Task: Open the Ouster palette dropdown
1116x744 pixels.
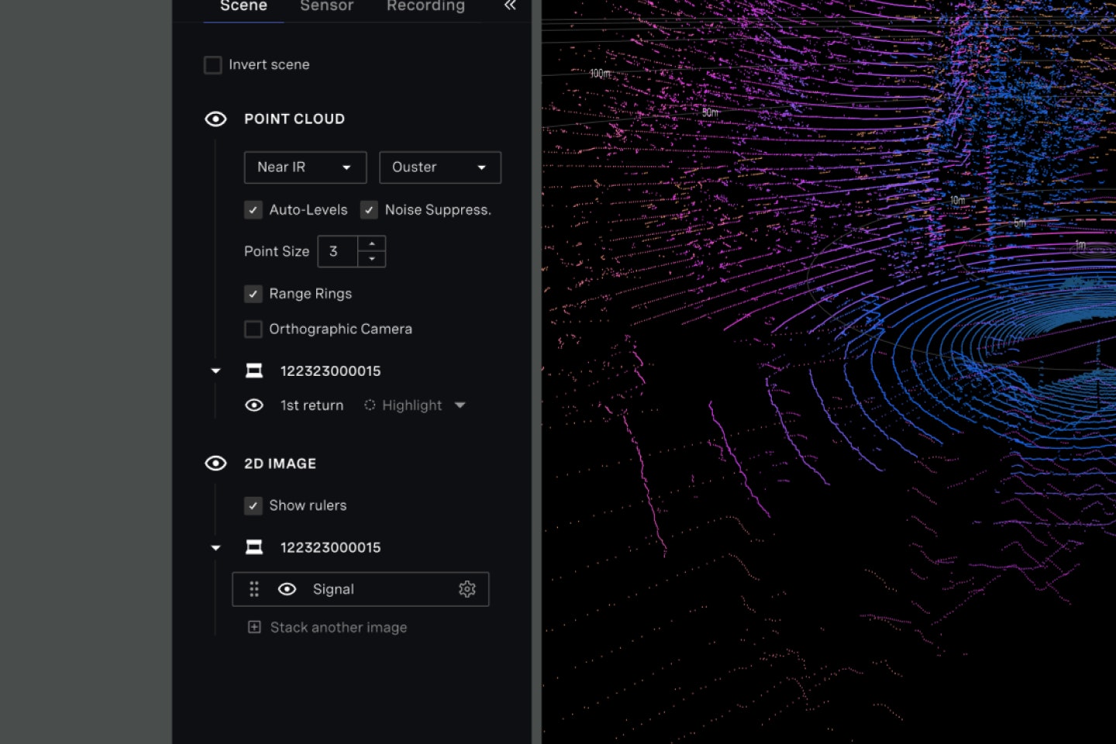Action: pyautogui.click(x=439, y=167)
